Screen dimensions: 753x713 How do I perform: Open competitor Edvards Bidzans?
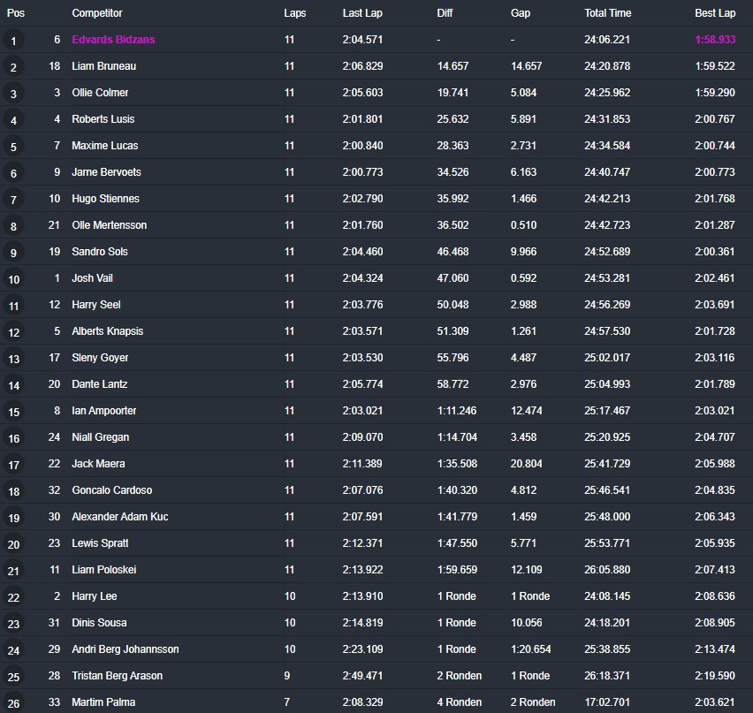tap(113, 40)
